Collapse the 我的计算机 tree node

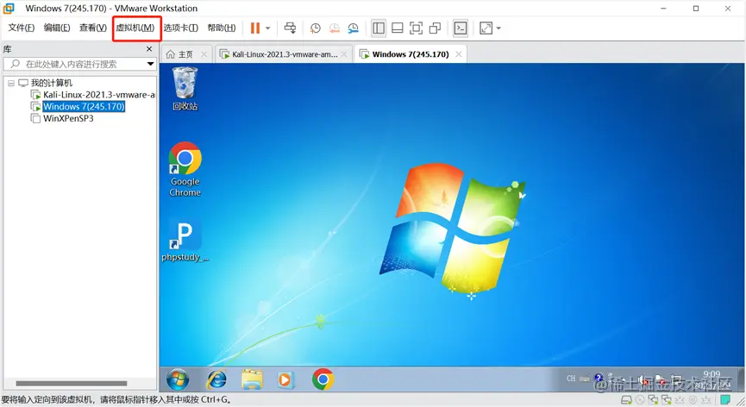pyautogui.click(x=11, y=83)
